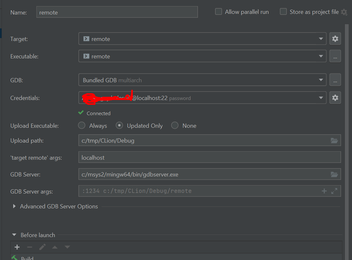Open the Credentials dropdown

[x=321, y=97]
